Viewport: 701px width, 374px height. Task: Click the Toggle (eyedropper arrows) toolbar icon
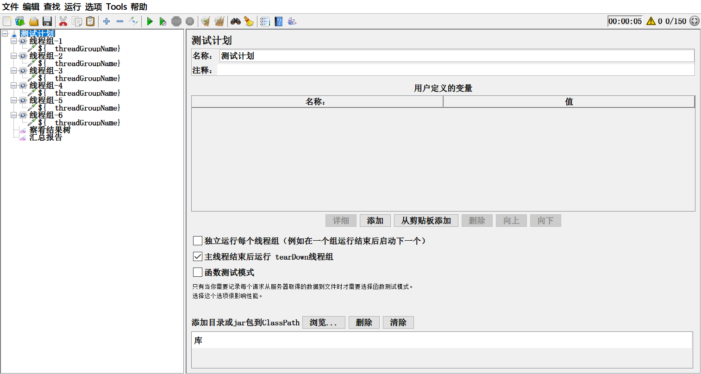coord(133,21)
